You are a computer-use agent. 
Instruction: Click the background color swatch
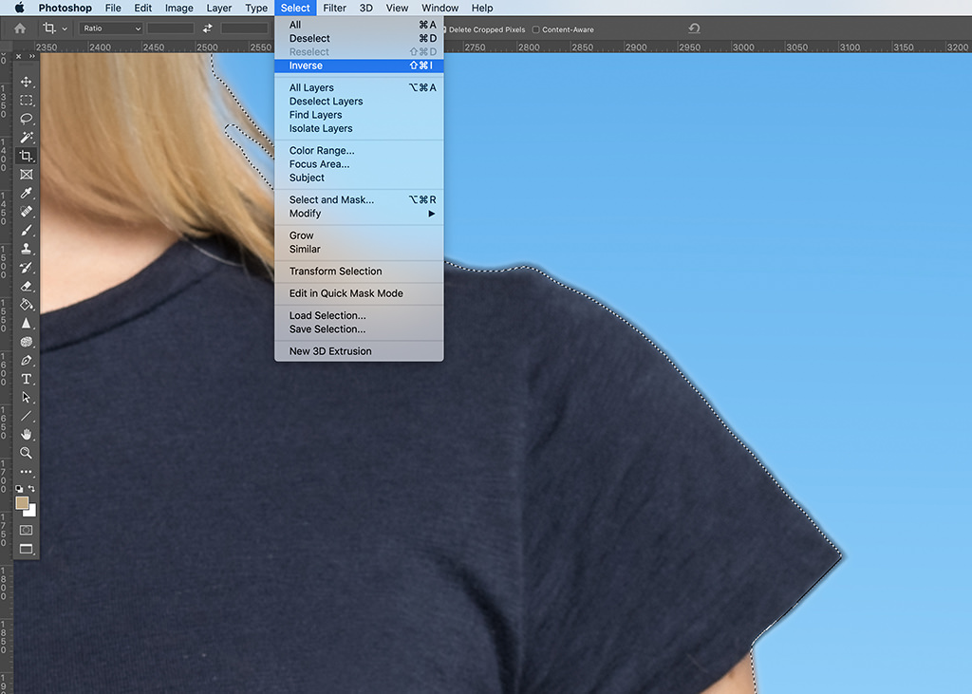pyautogui.click(x=31, y=513)
